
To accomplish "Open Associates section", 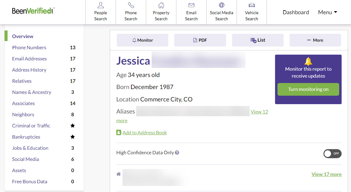I will (23, 103).
